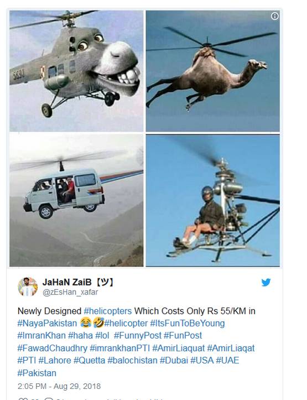
Task: Open the flying camel helicopter image
Action: point(212,71)
